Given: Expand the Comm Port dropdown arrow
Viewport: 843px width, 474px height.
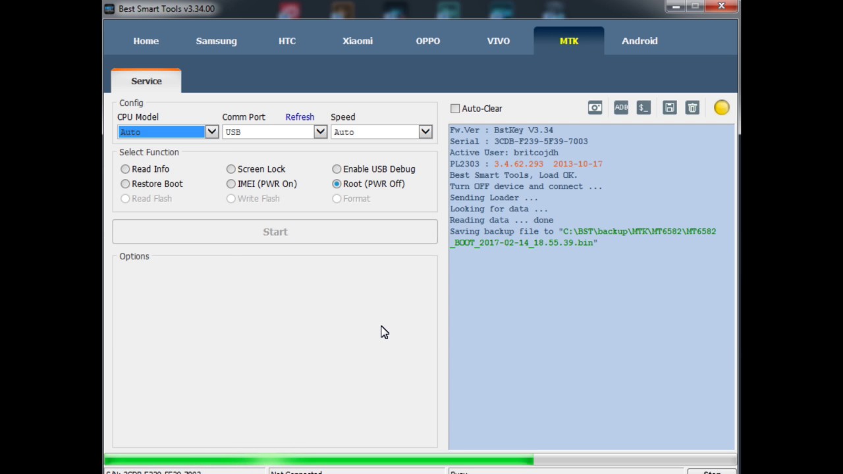Looking at the screenshot, I should click(x=320, y=132).
